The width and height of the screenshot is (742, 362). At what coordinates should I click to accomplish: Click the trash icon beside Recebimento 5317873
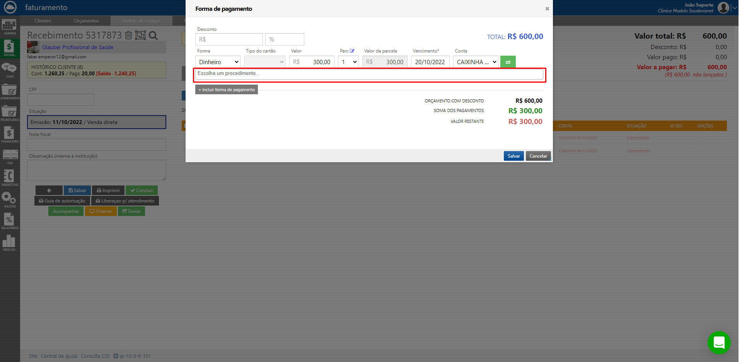tap(128, 36)
